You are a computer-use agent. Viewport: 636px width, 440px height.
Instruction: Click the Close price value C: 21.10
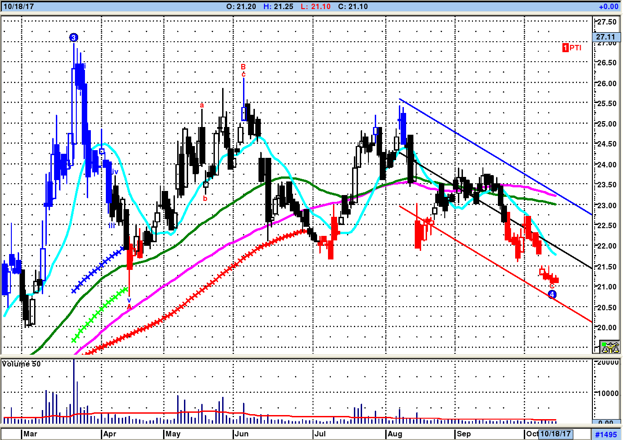tap(353, 6)
